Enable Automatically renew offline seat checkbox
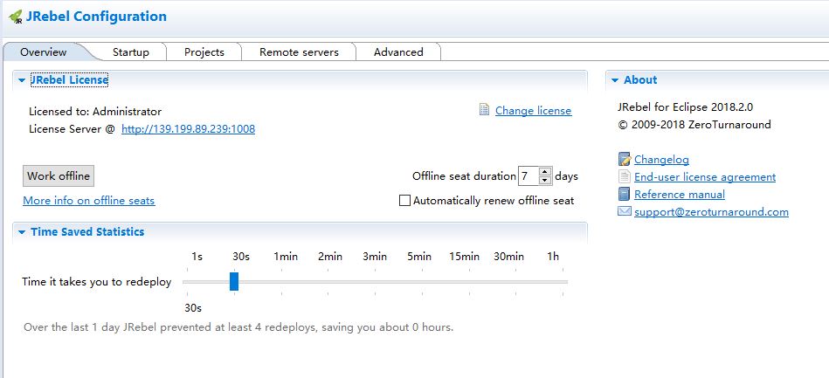 point(404,201)
